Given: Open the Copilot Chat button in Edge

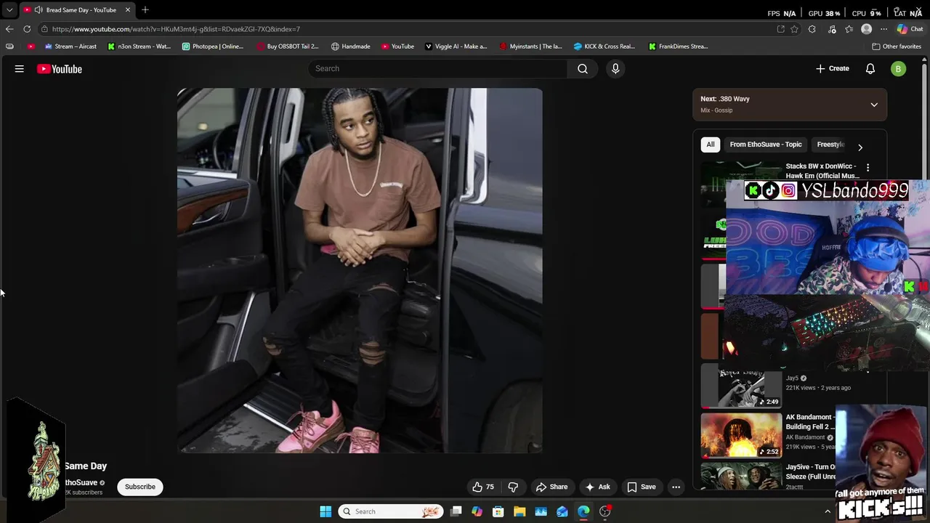Looking at the screenshot, I should [x=909, y=29].
